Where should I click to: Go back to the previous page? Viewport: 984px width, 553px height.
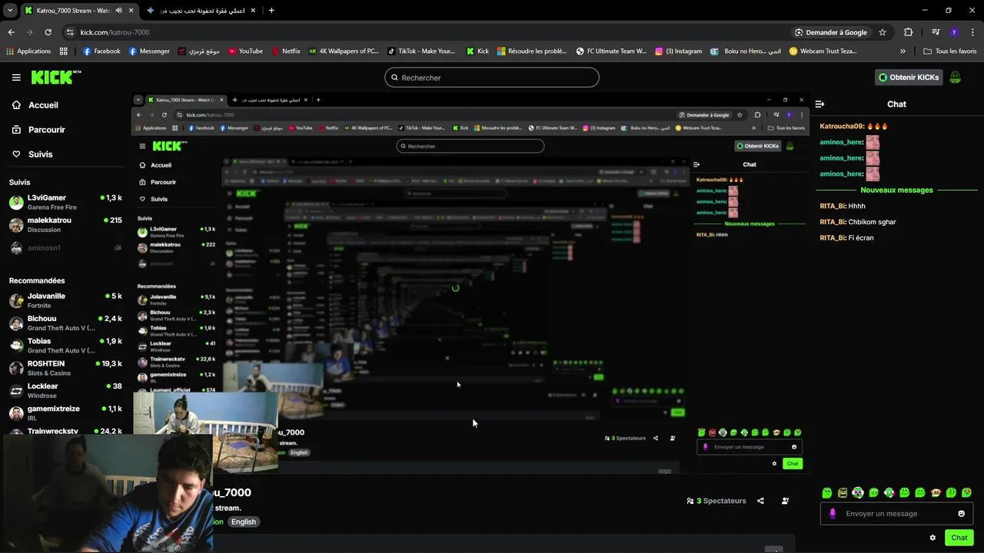pyautogui.click(x=11, y=32)
